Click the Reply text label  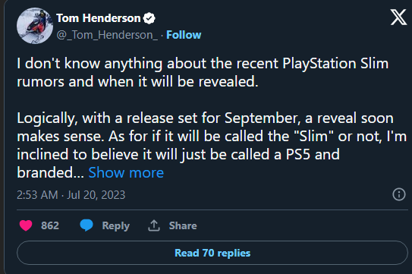click(x=116, y=225)
